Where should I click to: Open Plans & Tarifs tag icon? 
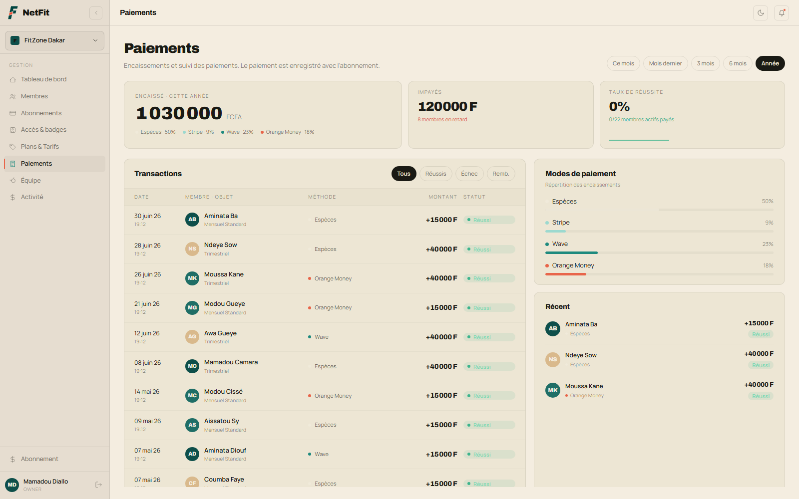point(13,147)
